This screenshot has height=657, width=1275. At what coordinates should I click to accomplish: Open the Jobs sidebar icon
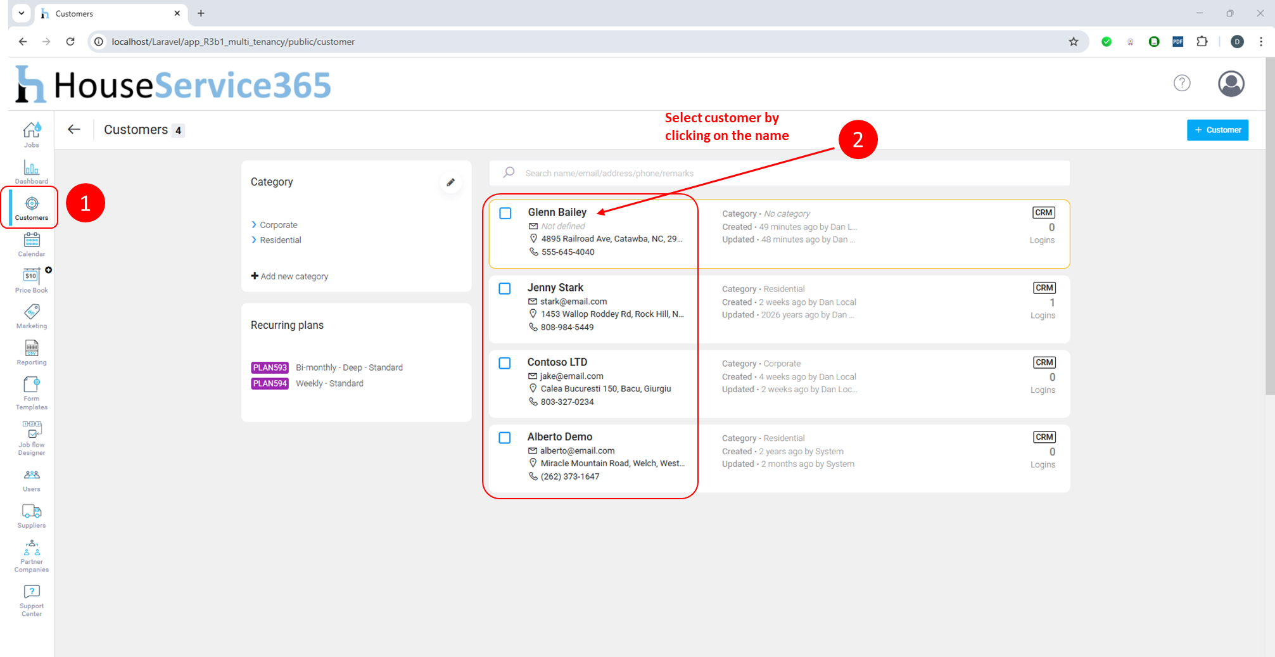pos(31,134)
